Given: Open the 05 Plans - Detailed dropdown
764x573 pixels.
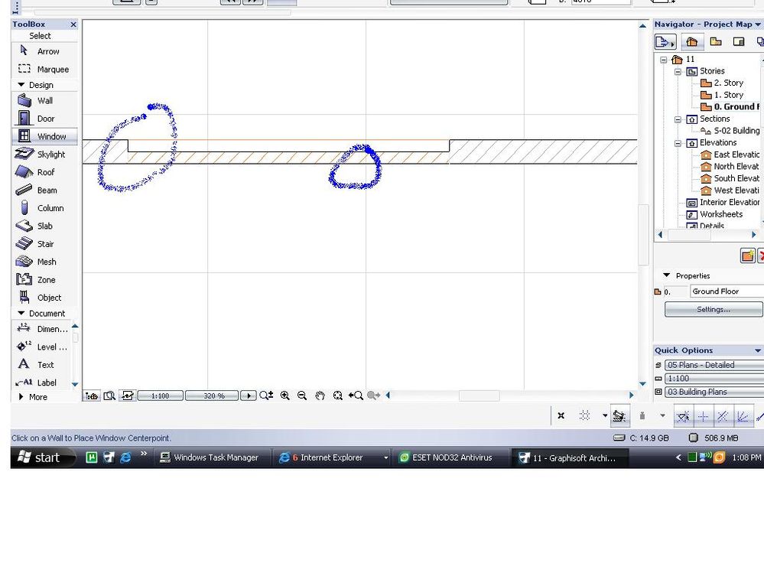Looking at the screenshot, I should (714, 365).
